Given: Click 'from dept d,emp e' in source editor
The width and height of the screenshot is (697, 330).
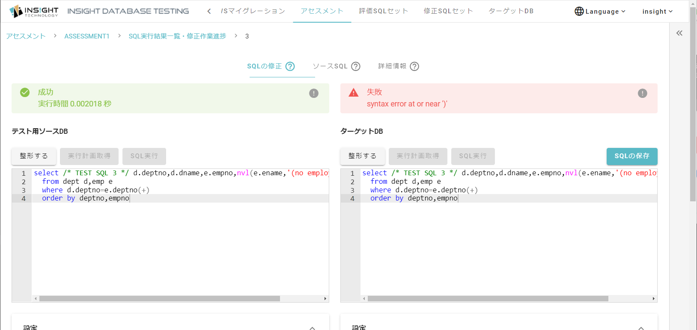Looking at the screenshot, I should tap(77, 182).
